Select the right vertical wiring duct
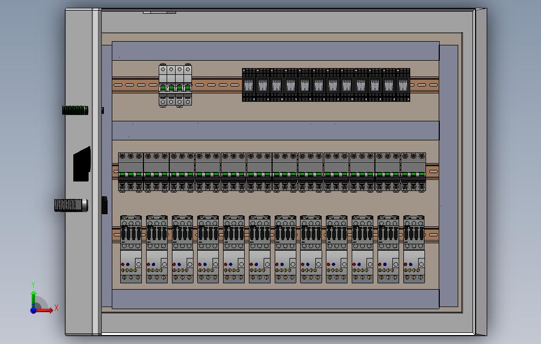Viewport: 541px width, 344px height. click(x=449, y=176)
